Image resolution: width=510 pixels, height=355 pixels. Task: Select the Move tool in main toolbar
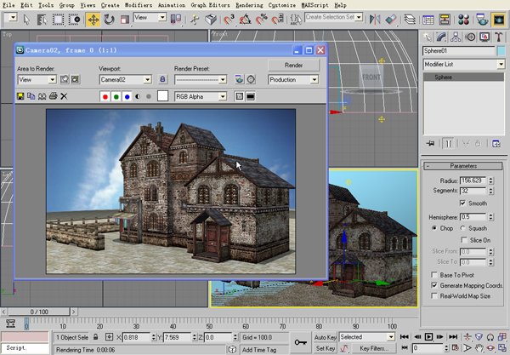[x=93, y=19]
